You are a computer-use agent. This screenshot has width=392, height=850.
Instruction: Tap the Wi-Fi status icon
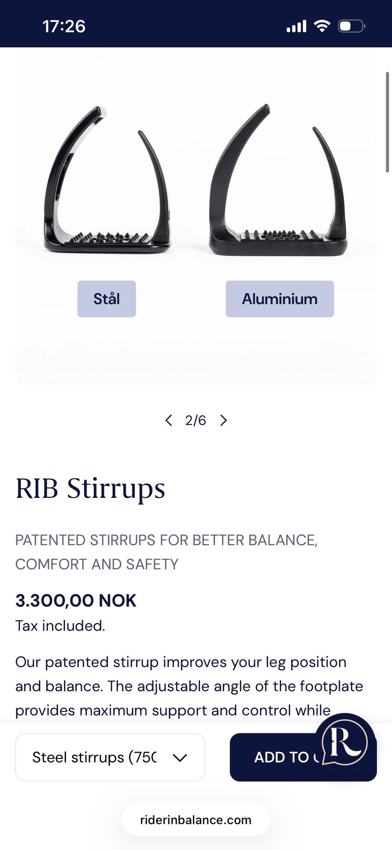tap(322, 27)
